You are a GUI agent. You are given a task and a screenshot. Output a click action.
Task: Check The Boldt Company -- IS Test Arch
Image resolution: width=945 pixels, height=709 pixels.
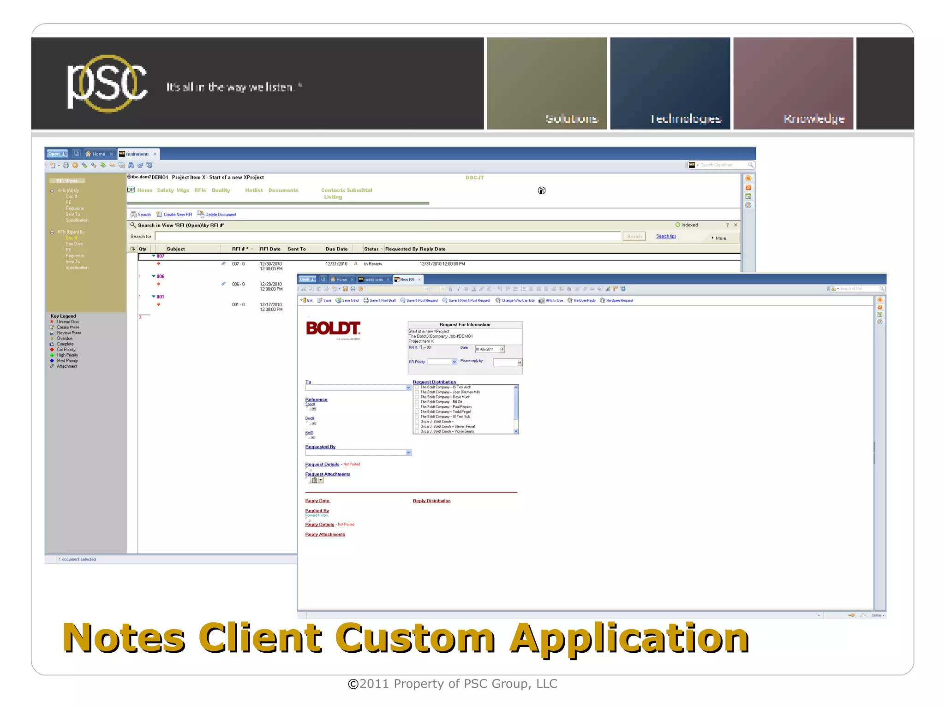pos(417,387)
